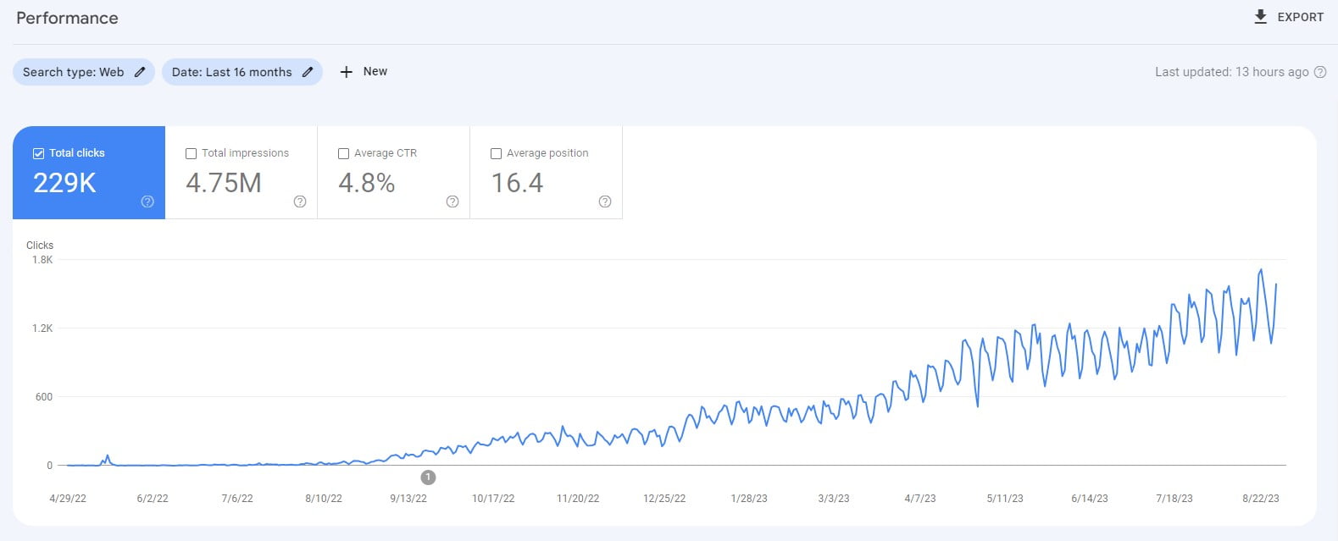1338x541 pixels.
Task: Uncheck the Total clicks checkbox
Action: 38,153
